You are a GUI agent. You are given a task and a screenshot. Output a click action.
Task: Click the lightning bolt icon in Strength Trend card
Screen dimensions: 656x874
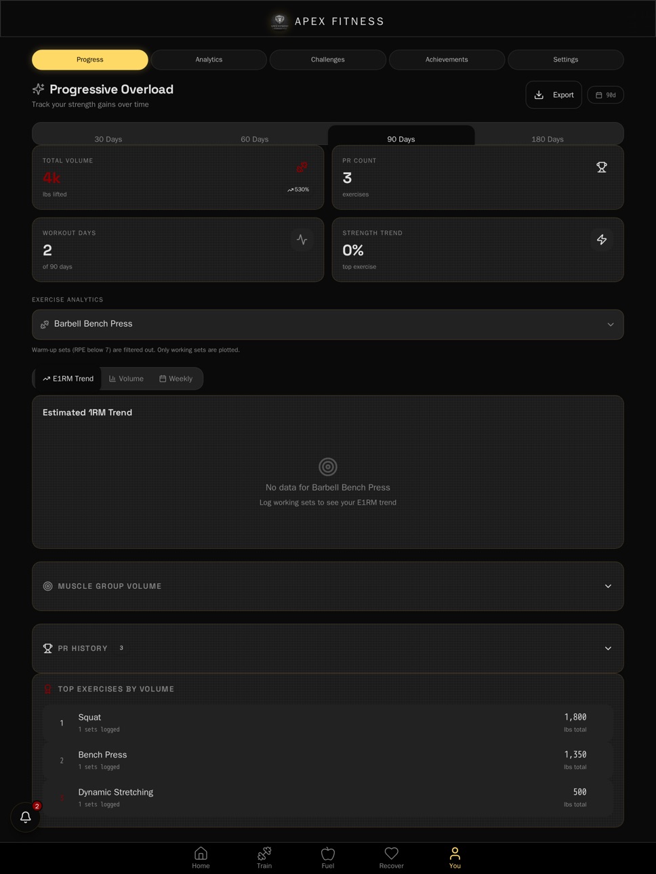(602, 240)
